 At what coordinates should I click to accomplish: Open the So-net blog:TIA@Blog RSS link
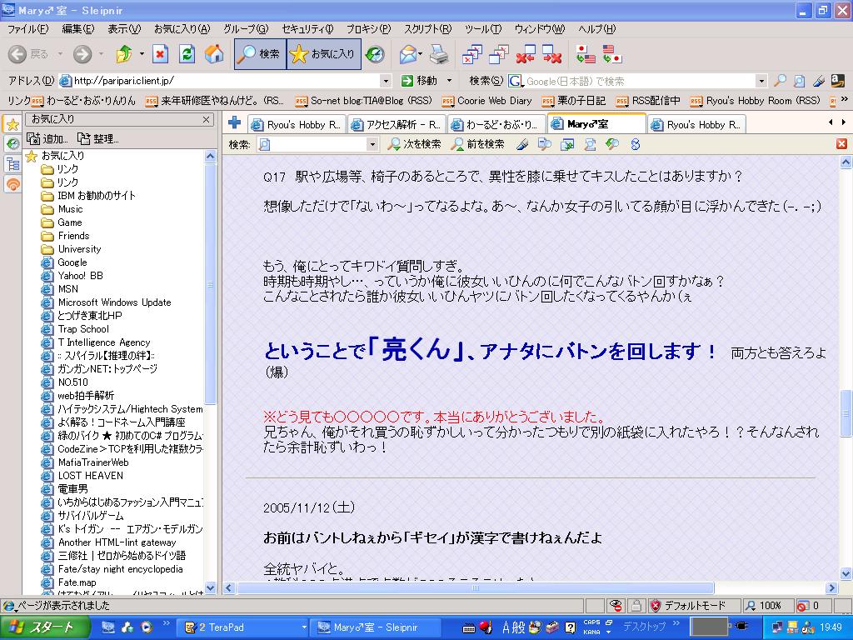click(363, 100)
